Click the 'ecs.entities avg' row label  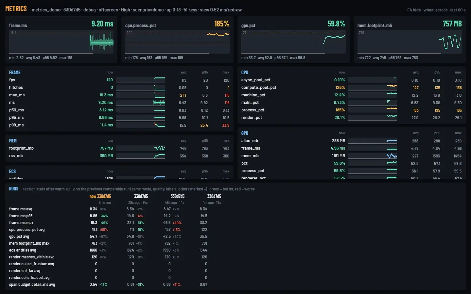pos(23,250)
